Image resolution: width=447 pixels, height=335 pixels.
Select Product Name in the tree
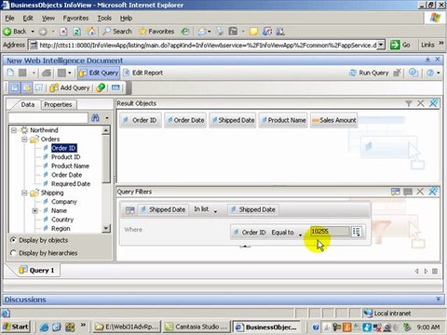coord(70,166)
